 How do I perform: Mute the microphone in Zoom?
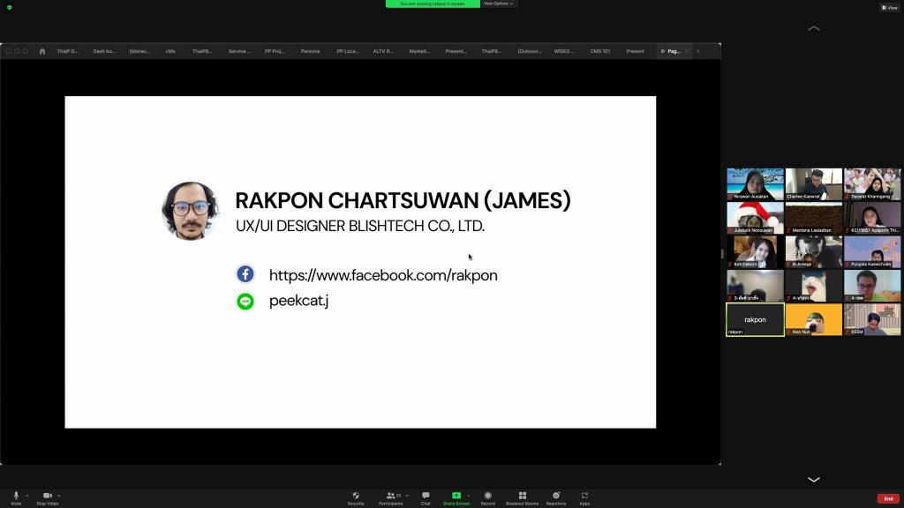(x=16, y=498)
